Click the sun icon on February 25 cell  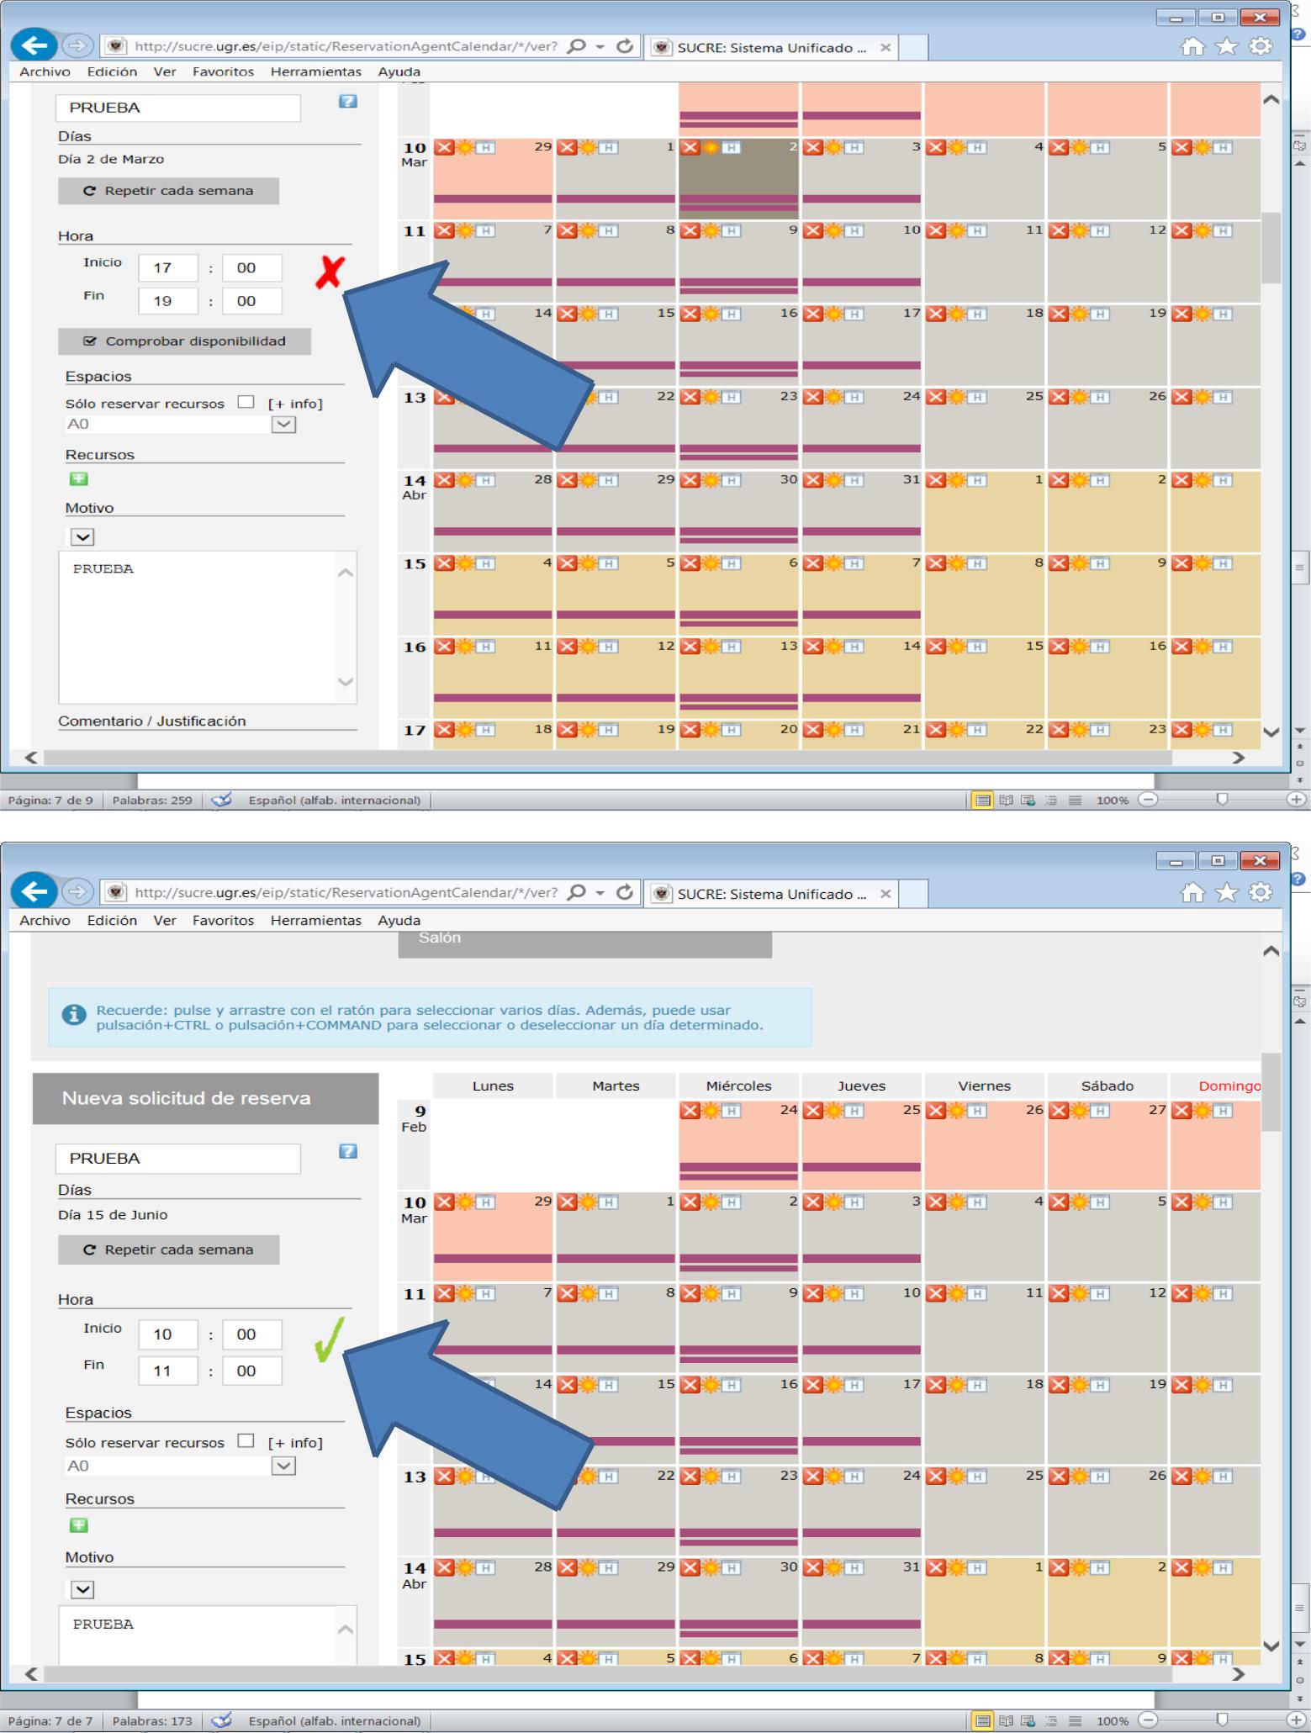(833, 1111)
